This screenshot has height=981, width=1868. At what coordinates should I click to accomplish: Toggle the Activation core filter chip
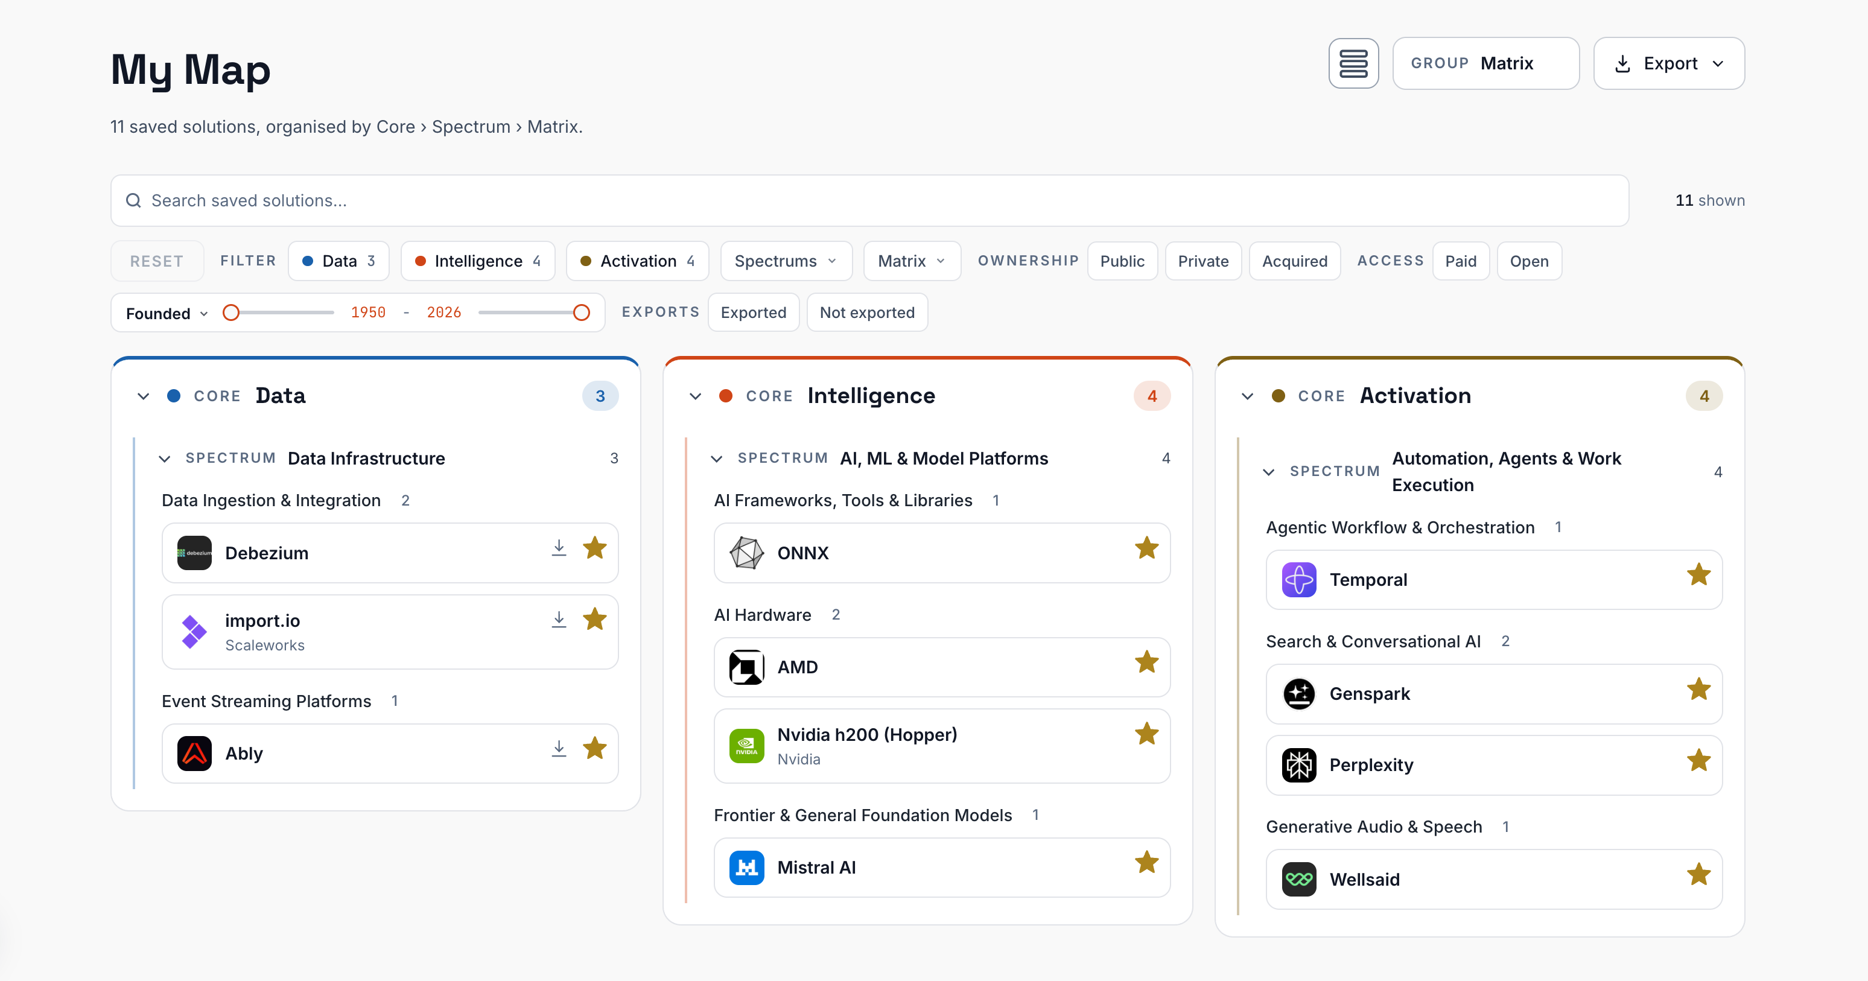637,261
